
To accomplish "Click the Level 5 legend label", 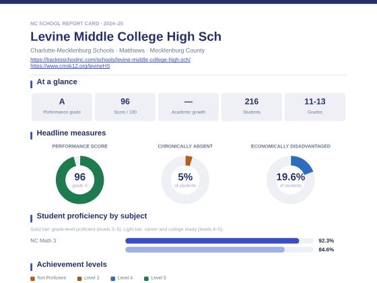I will 158,278.
